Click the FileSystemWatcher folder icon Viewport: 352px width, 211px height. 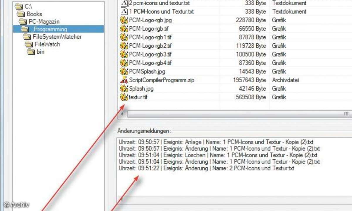click(x=27, y=37)
